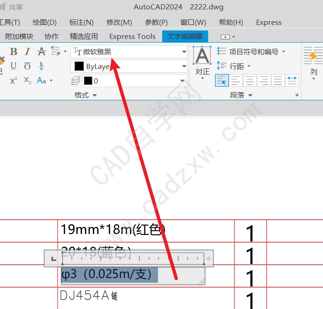The image size is (323, 309).
Task: Switch to the 协作 tab
Action: coord(52,37)
